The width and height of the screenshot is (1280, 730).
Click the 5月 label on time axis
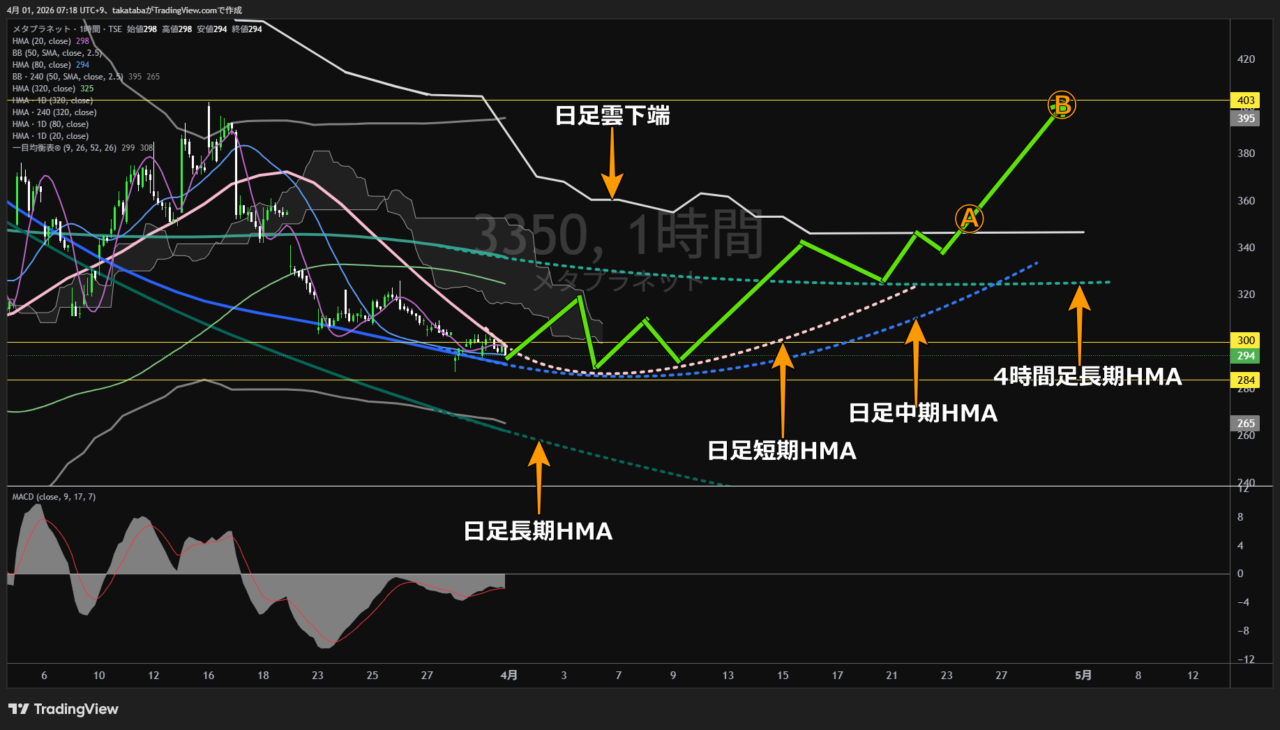coord(1083,675)
